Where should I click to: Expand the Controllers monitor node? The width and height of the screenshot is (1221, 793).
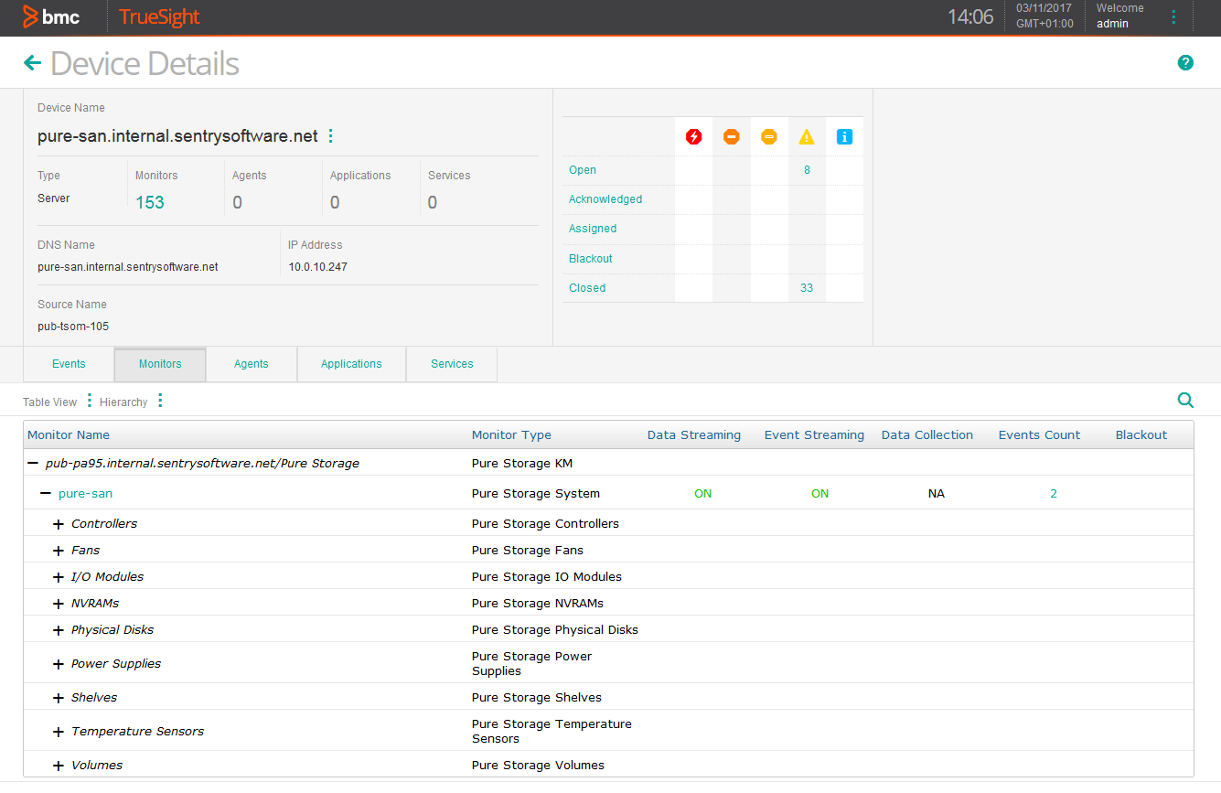click(58, 523)
